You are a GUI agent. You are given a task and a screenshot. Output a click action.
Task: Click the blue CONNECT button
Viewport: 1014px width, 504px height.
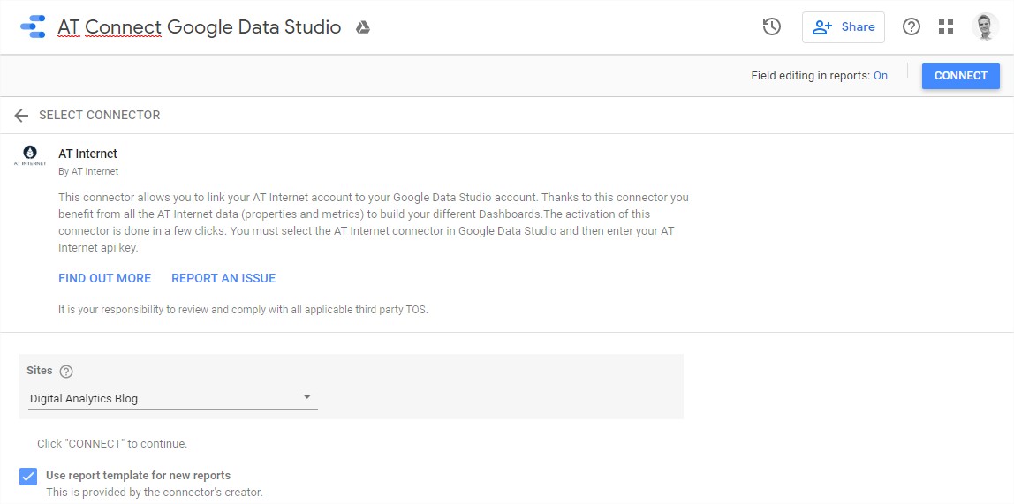coord(960,76)
